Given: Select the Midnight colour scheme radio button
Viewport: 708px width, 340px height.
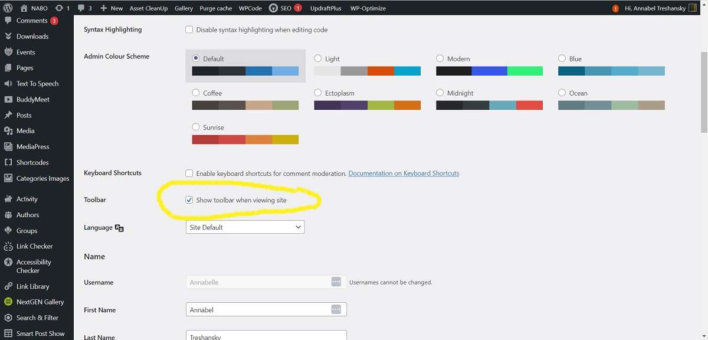Looking at the screenshot, I should point(440,93).
